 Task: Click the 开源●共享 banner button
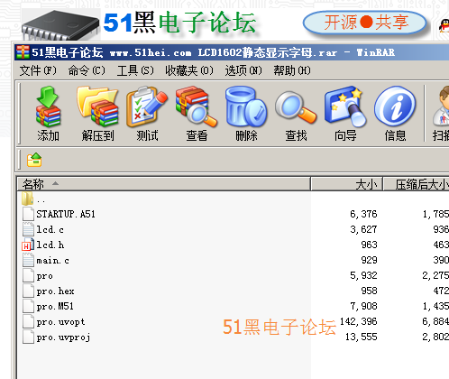365,23
